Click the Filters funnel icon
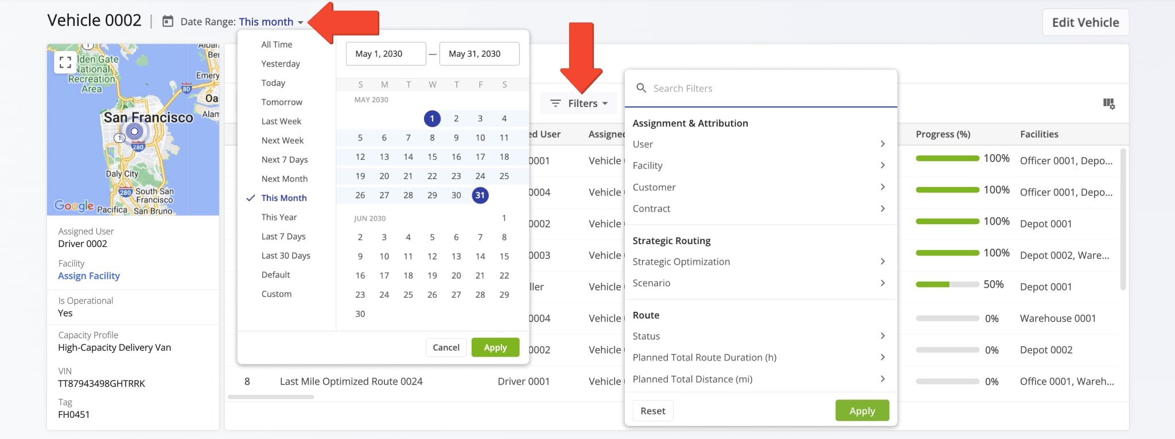This screenshot has width=1175, height=439. (x=555, y=104)
